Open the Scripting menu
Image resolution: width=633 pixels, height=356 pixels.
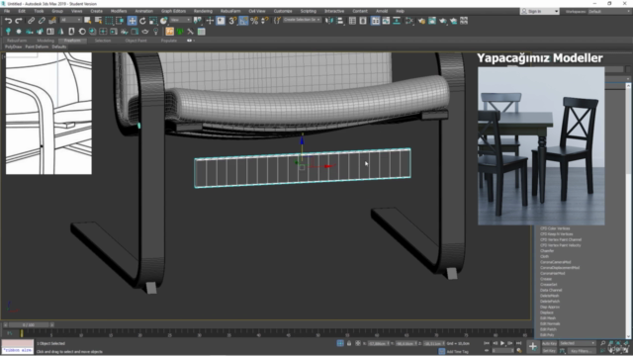coord(308,11)
